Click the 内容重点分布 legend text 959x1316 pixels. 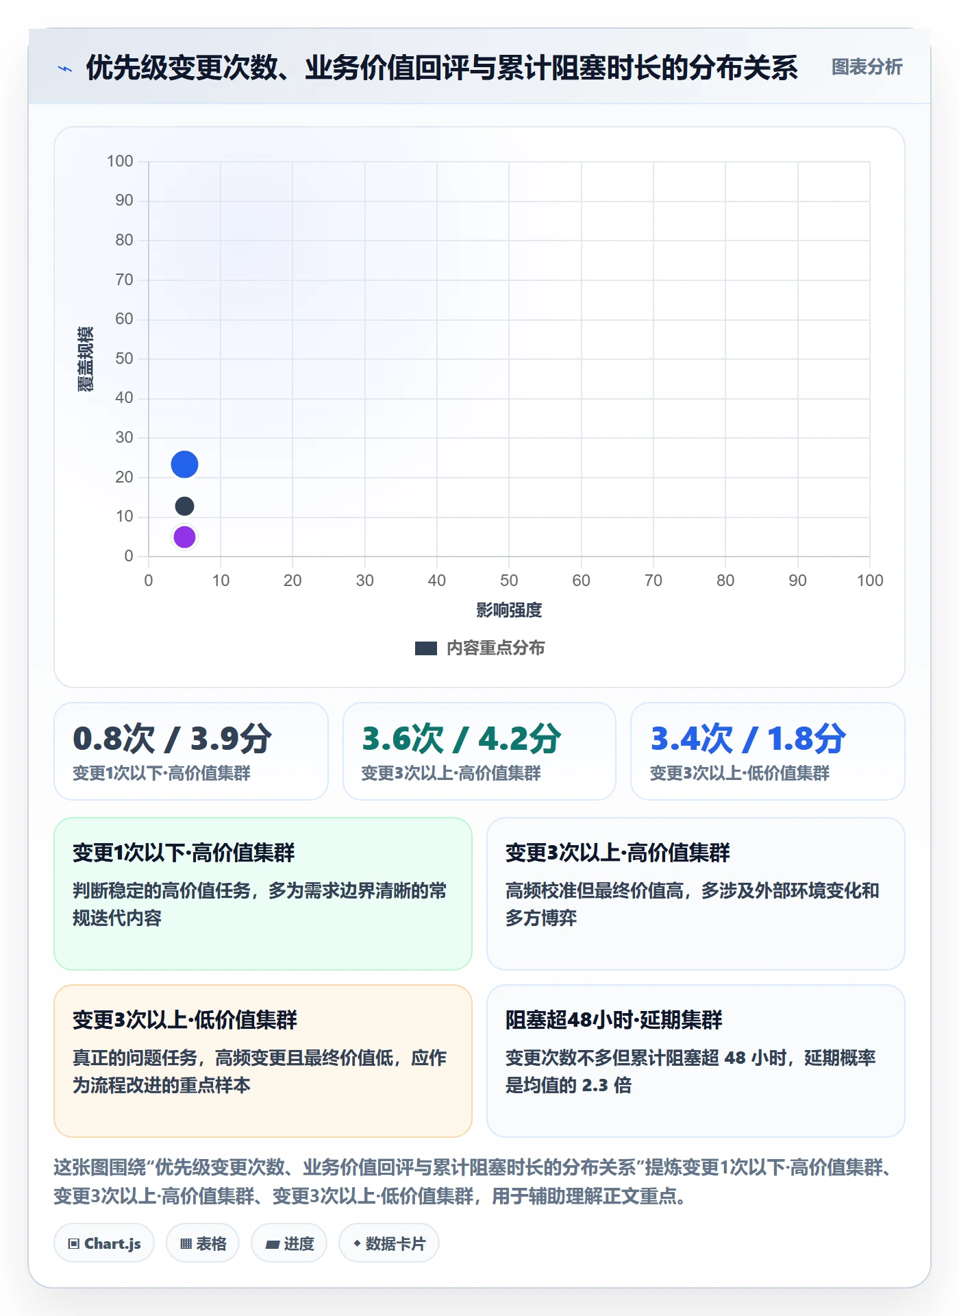495,648
